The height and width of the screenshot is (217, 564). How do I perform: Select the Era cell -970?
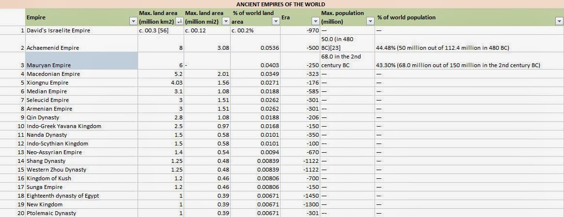300,30
